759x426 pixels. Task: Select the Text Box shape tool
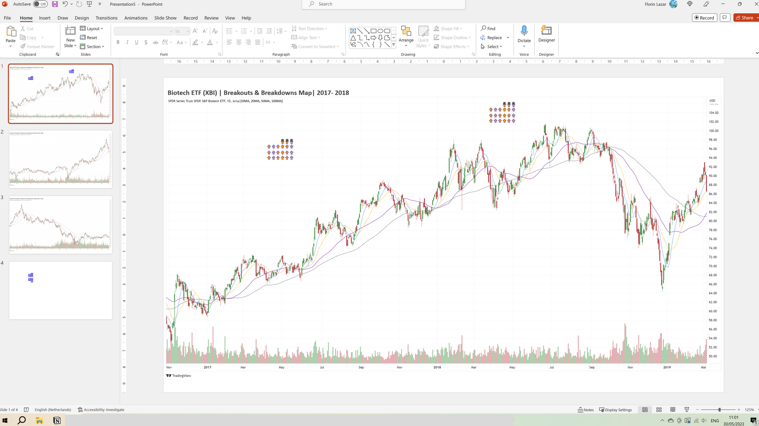tap(353, 31)
